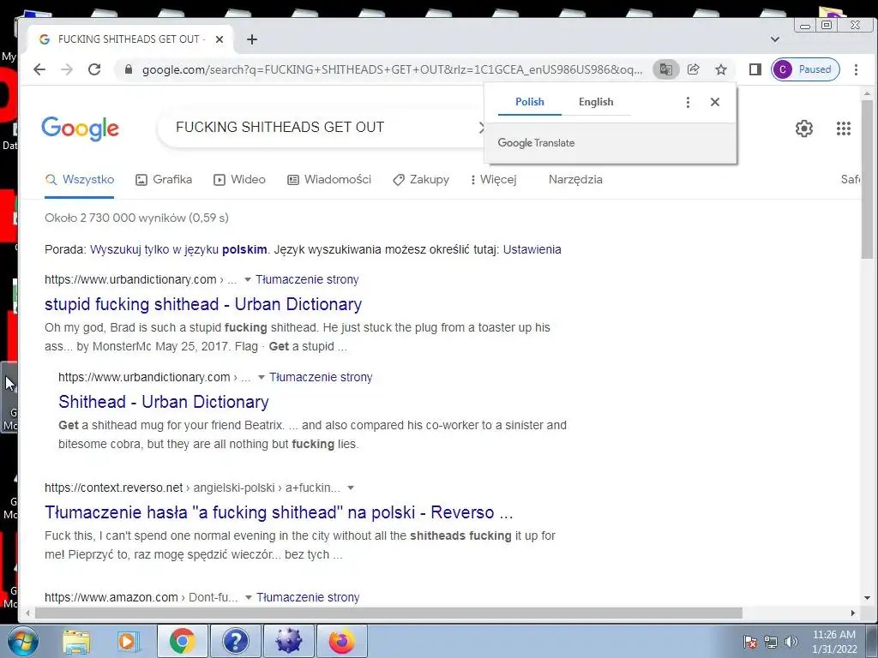Toggle the Chrome side panel
Screen dimensions: 878x658
coord(755,69)
